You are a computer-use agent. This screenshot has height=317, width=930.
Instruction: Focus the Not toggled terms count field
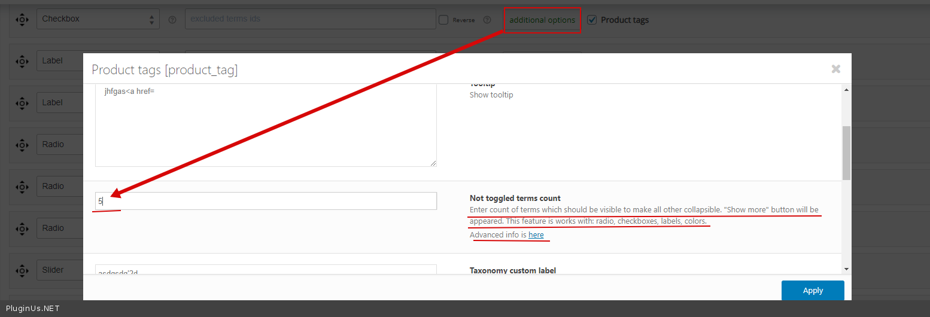point(266,201)
